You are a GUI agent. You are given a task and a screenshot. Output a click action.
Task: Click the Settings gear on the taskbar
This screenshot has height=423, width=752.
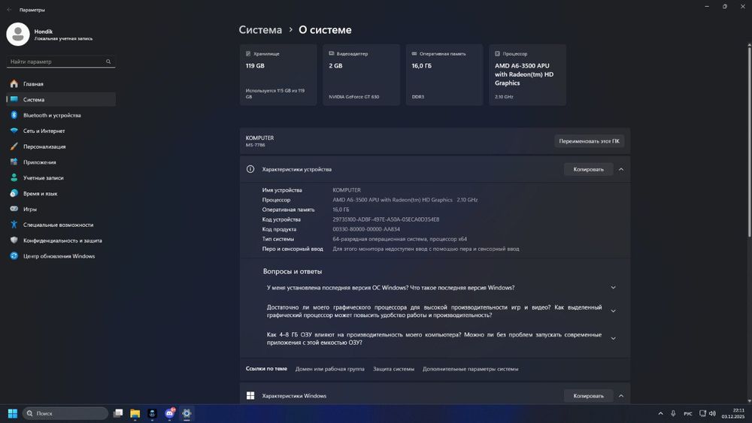coord(186,413)
